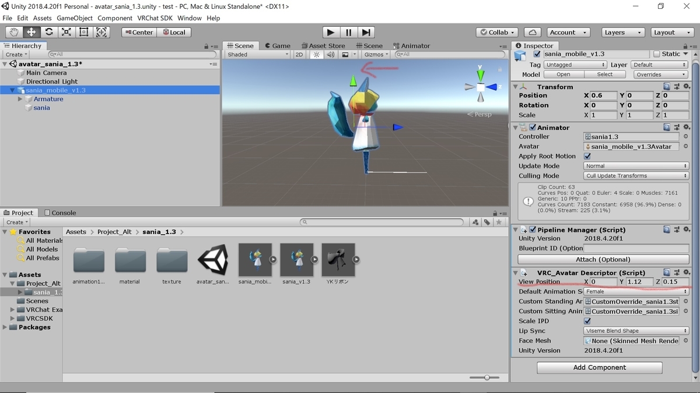
Task: Pick Controller asset via circle selector
Action: [x=685, y=137]
